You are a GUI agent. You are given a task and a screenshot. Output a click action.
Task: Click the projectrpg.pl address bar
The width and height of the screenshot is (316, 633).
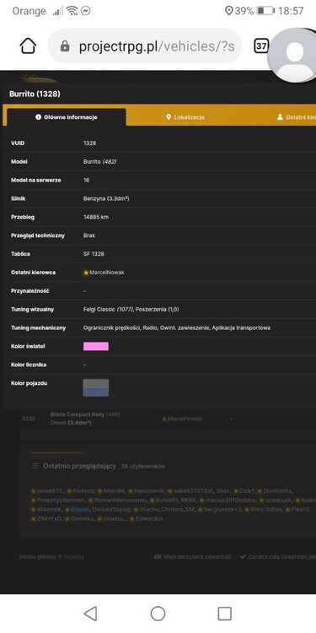point(145,46)
